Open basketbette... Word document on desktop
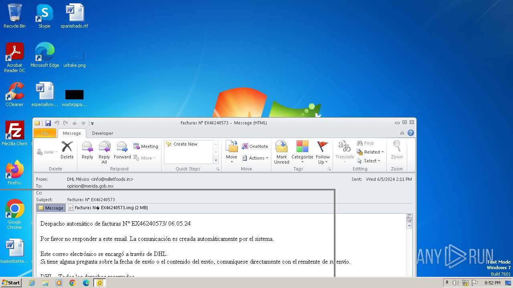The width and height of the screenshot is (513, 288). pyautogui.click(x=14, y=251)
